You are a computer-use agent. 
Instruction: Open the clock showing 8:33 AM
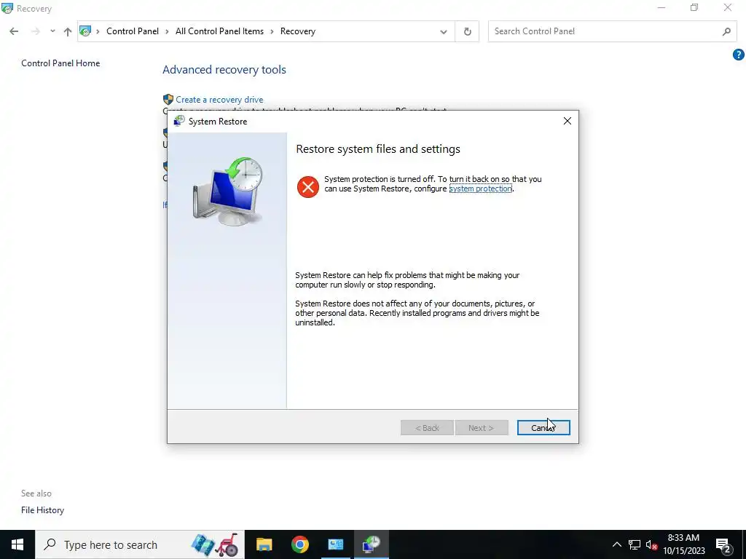[683, 544]
